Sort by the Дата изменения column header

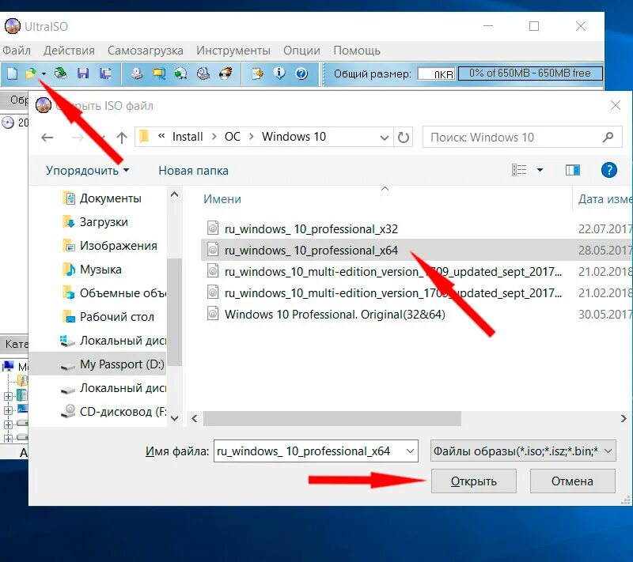604,199
